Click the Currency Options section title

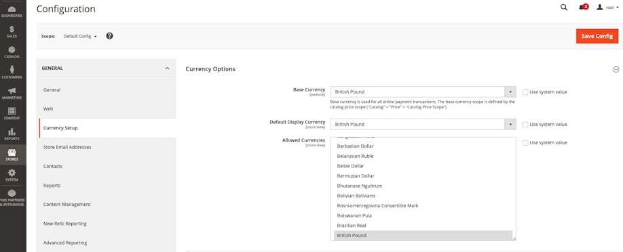tap(210, 69)
